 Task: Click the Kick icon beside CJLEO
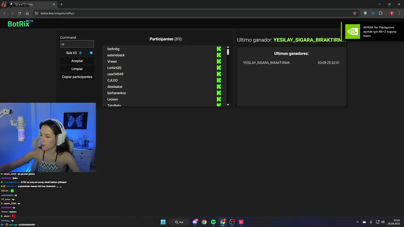pyautogui.click(x=219, y=80)
